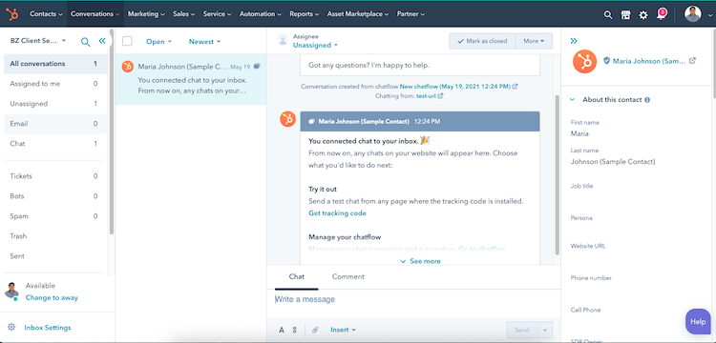Open the Open status filter dropdown
This screenshot has height=343, width=716.
(158, 42)
